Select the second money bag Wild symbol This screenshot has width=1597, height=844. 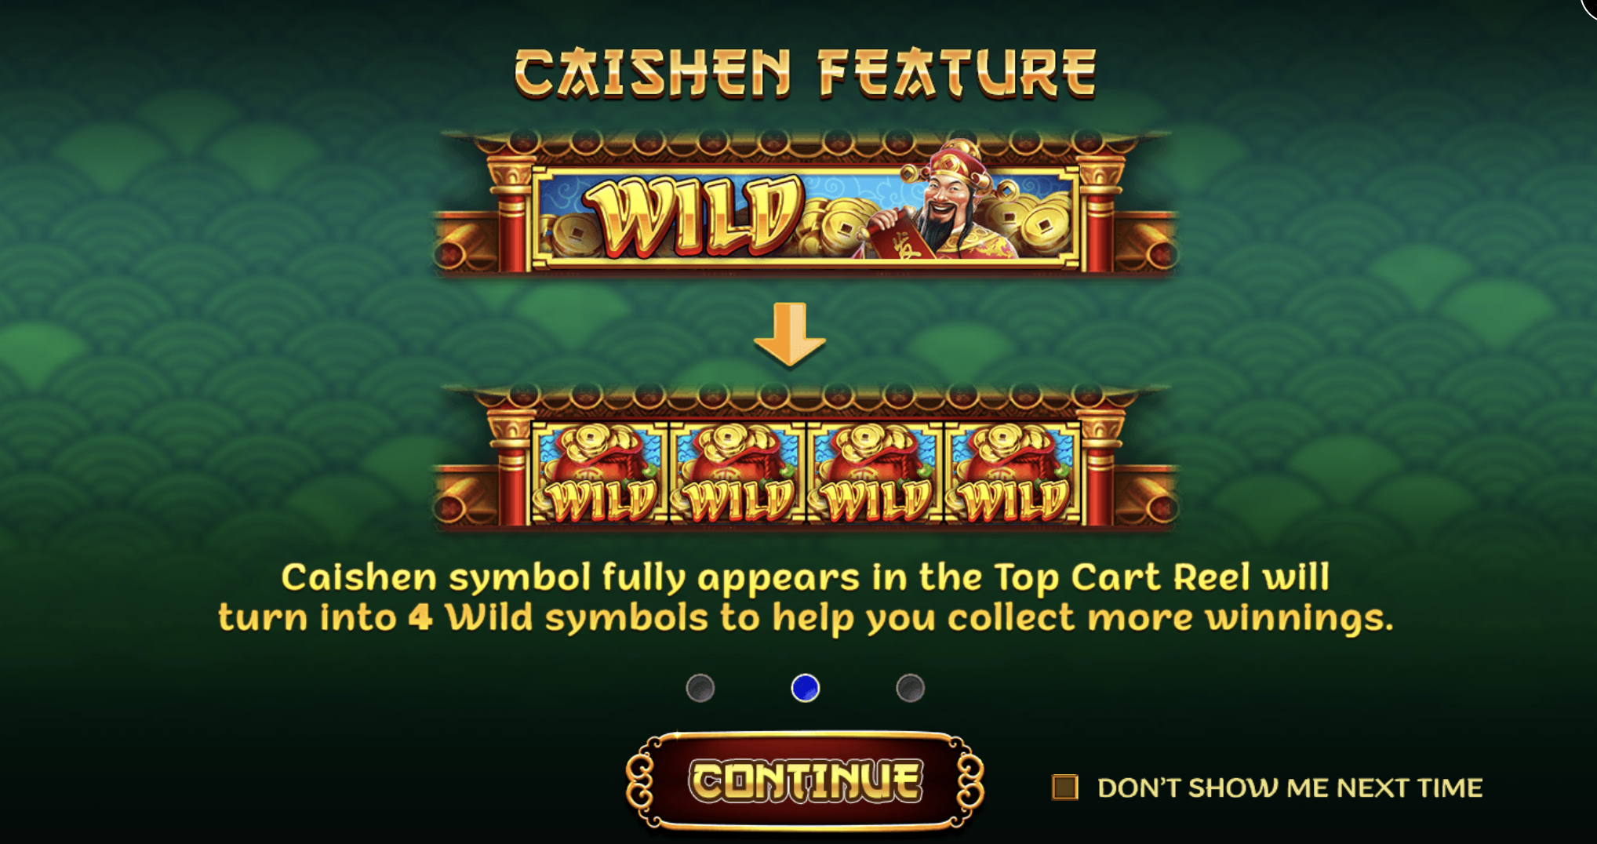point(737,473)
